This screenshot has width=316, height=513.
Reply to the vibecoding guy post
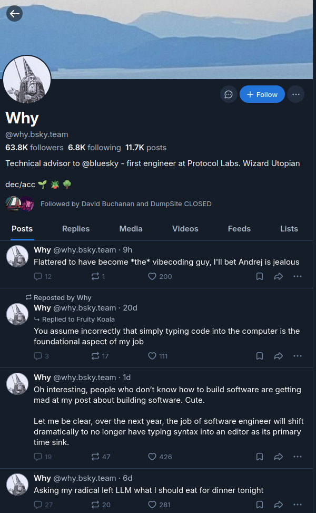pos(38,276)
